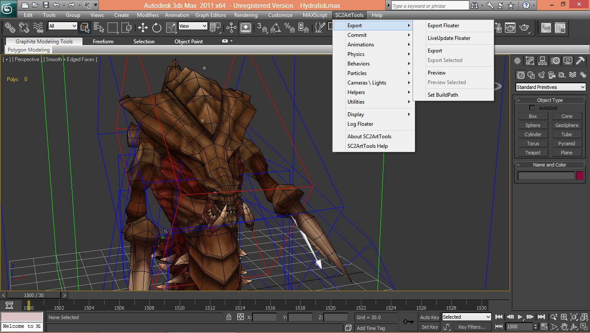Select Shapes category icon
The image size is (590, 333).
[x=531, y=75]
